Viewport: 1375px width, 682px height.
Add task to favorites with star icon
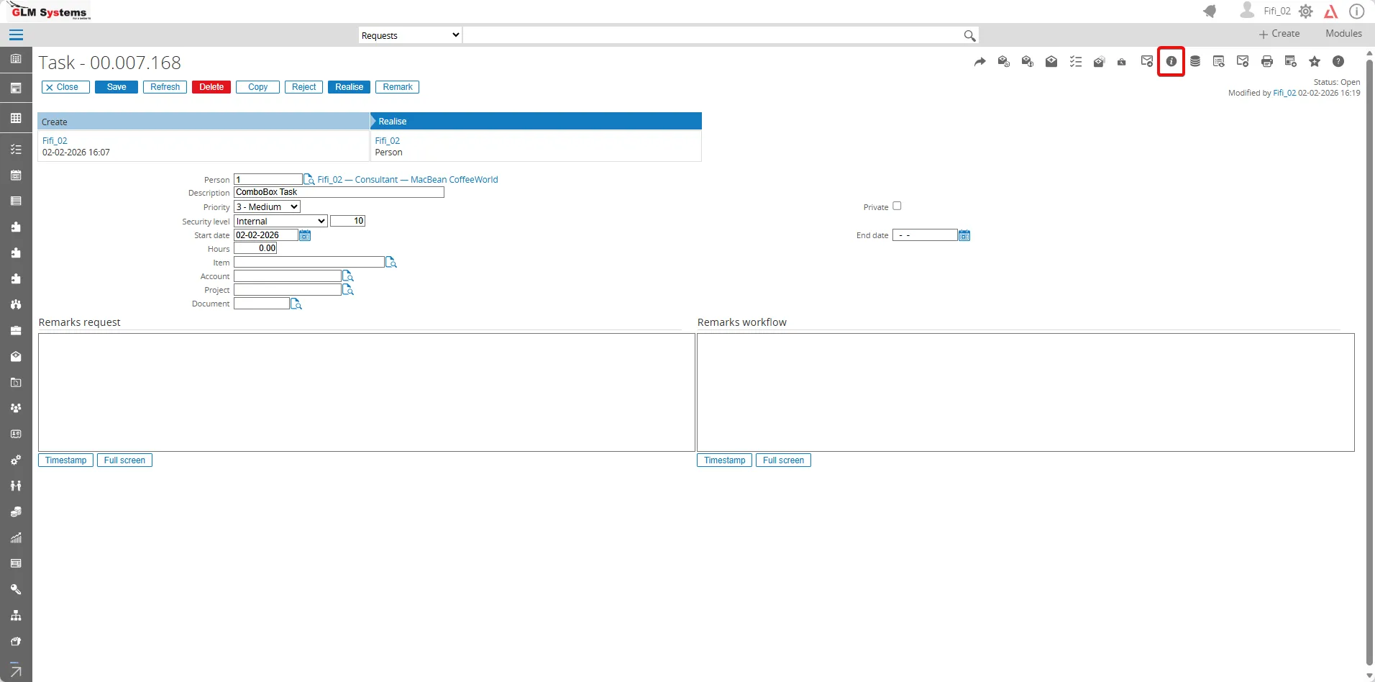point(1314,62)
